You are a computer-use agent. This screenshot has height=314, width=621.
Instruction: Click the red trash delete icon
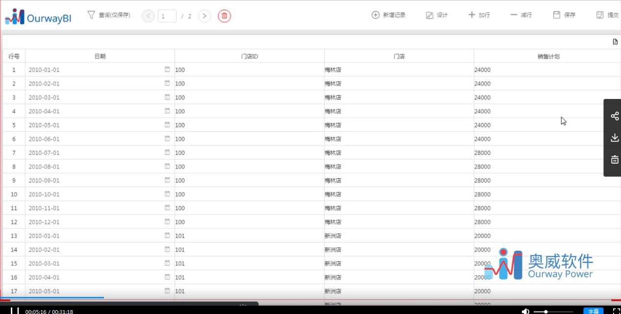224,16
